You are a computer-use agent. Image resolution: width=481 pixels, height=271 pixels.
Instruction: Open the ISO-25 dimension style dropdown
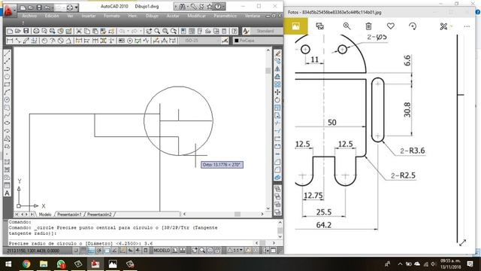click(200, 41)
